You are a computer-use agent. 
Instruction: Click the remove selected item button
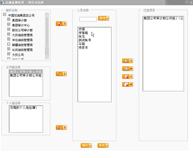(x=127, y=76)
